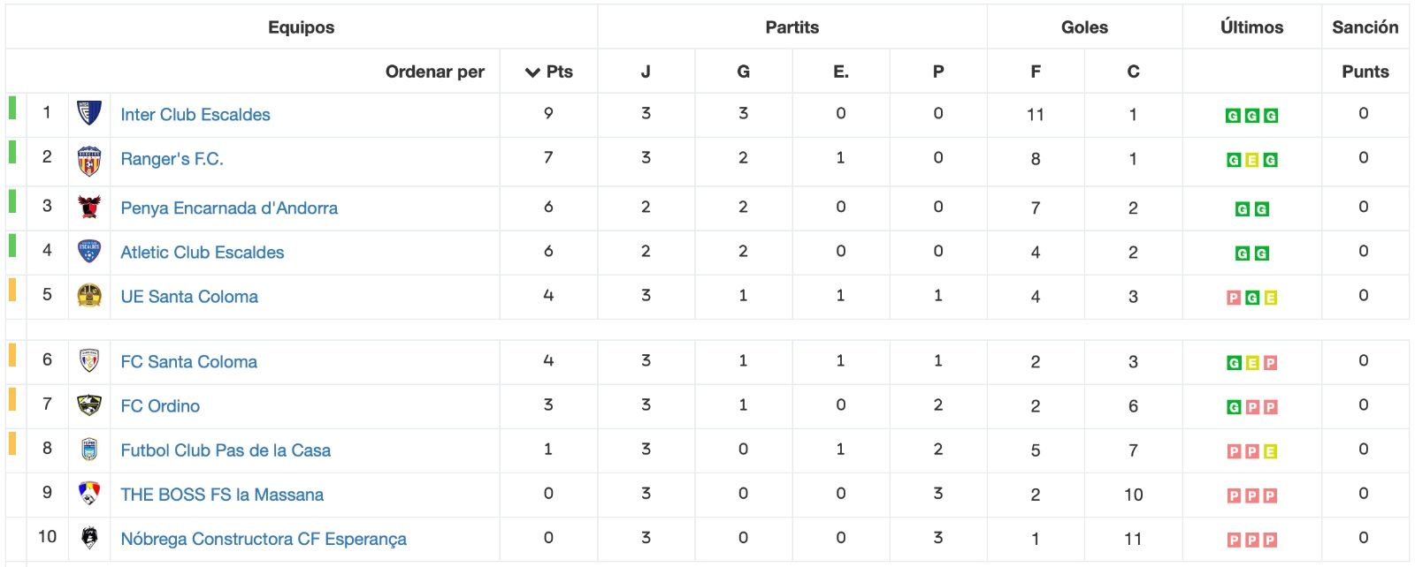The width and height of the screenshot is (1415, 567).
Task: Click the Punts sanction column header
Action: tap(1365, 72)
